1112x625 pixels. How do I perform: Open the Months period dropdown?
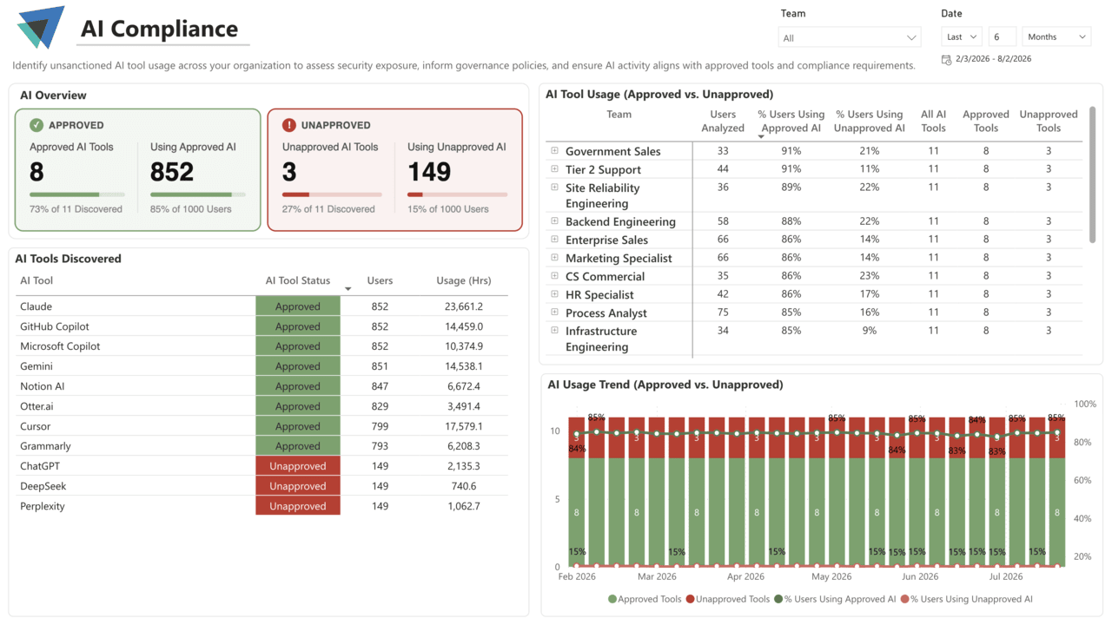point(1056,37)
